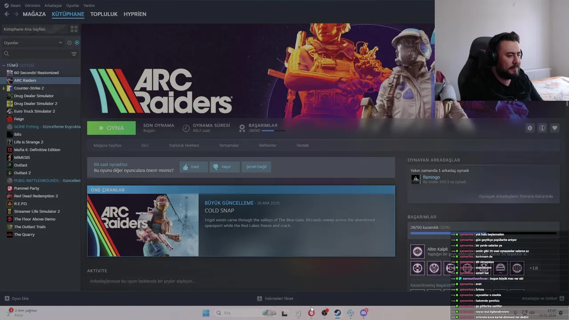Open game settings gear icon

529,128
